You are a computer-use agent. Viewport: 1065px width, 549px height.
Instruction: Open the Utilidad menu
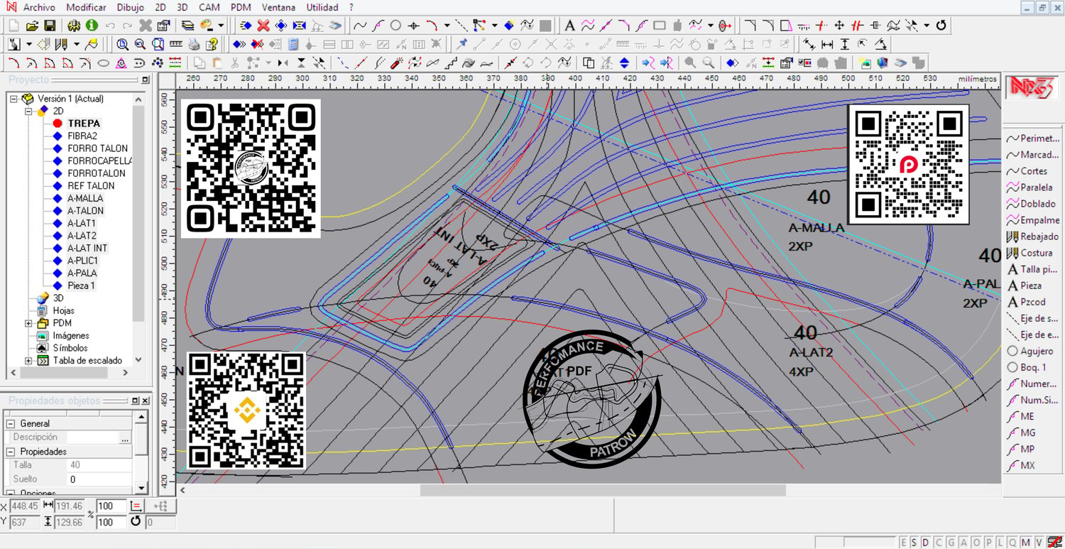point(322,7)
